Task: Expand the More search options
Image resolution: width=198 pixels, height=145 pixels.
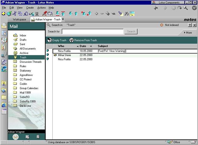Action: 188,32
